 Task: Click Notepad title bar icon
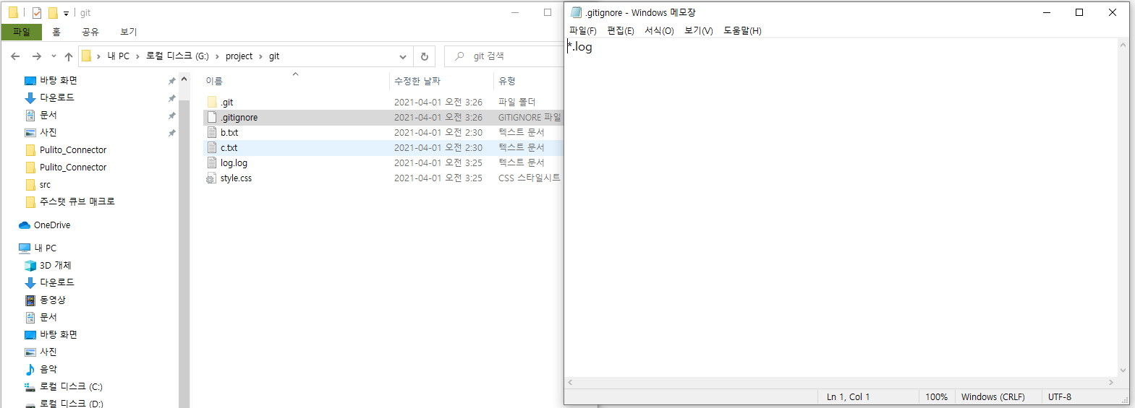click(x=576, y=12)
